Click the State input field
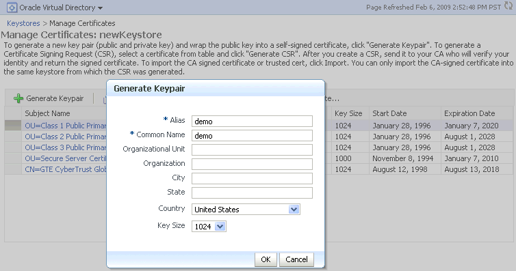Image resolution: width=516 pixels, height=271 pixels. [252, 193]
